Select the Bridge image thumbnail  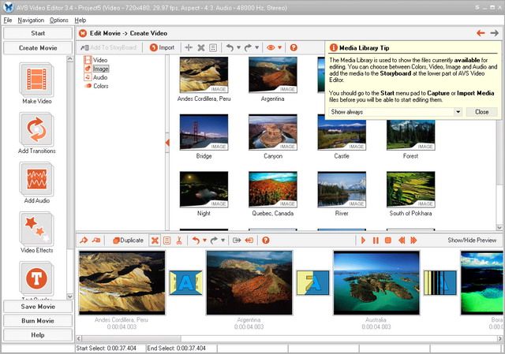point(204,132)
